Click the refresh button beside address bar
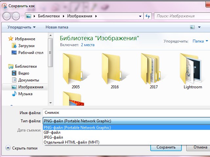 (x=148, y=16)
